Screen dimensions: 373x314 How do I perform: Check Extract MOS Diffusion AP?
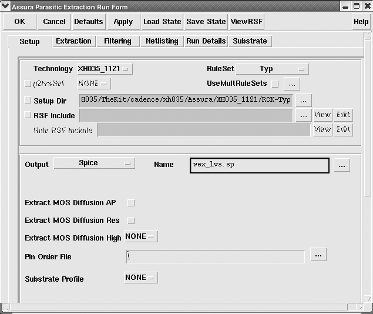pos(131,203)
